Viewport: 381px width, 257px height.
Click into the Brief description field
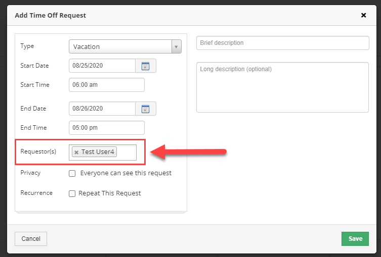coord(282,43)
